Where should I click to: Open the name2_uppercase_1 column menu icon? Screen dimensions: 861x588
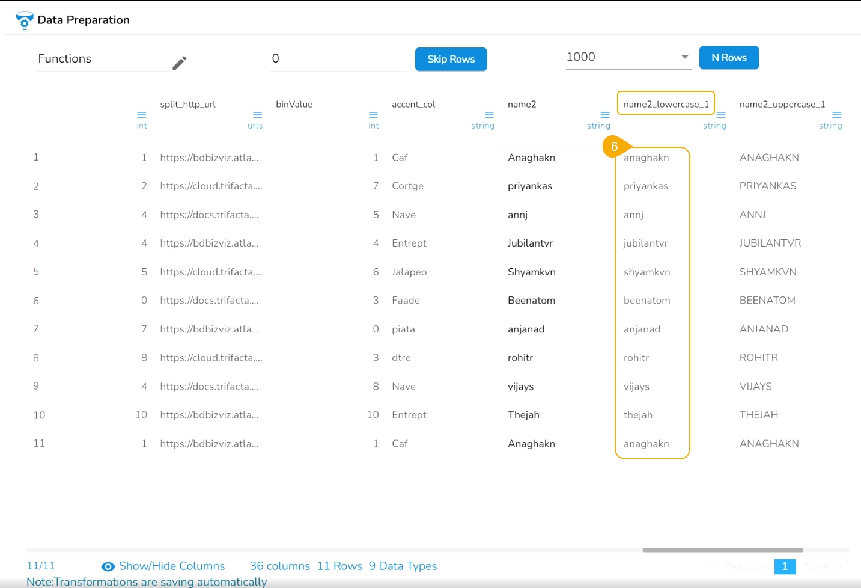[837, 115]
